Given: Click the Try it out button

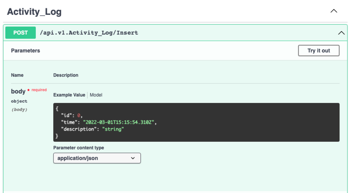Looking at the screenshot, I should click(x=319, y=51).
